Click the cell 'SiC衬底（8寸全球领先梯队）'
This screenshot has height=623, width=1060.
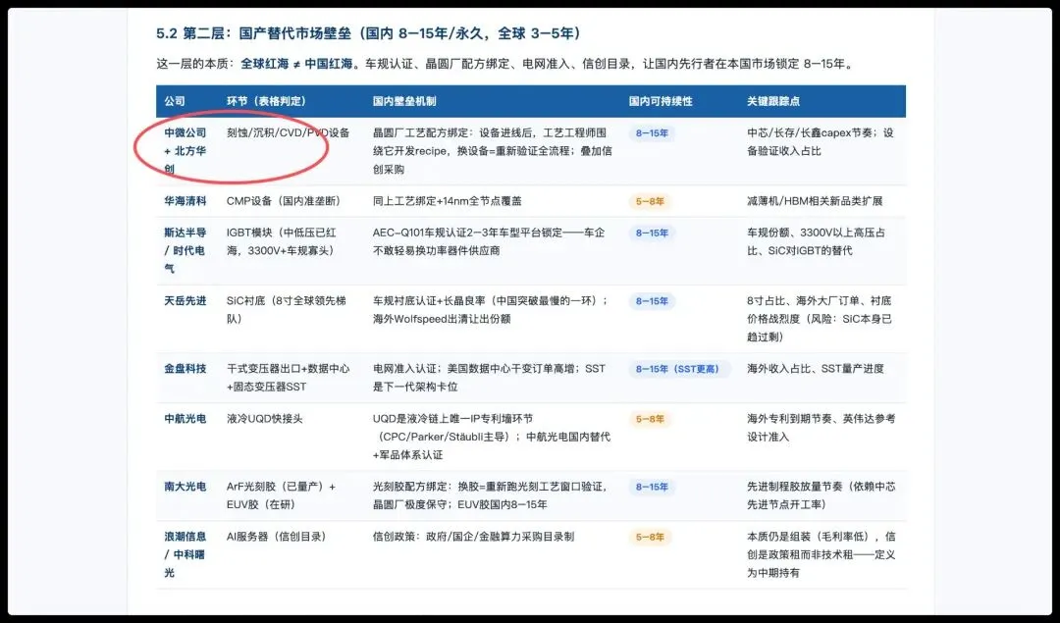[x=286, y=310]
